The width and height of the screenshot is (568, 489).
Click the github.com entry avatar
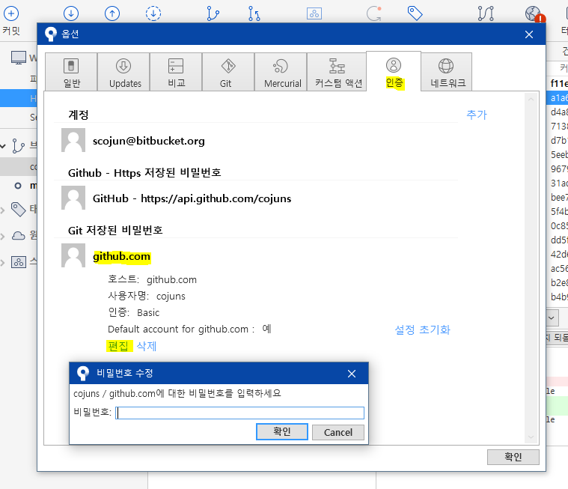pyautogui.click(x=73, y=255)
